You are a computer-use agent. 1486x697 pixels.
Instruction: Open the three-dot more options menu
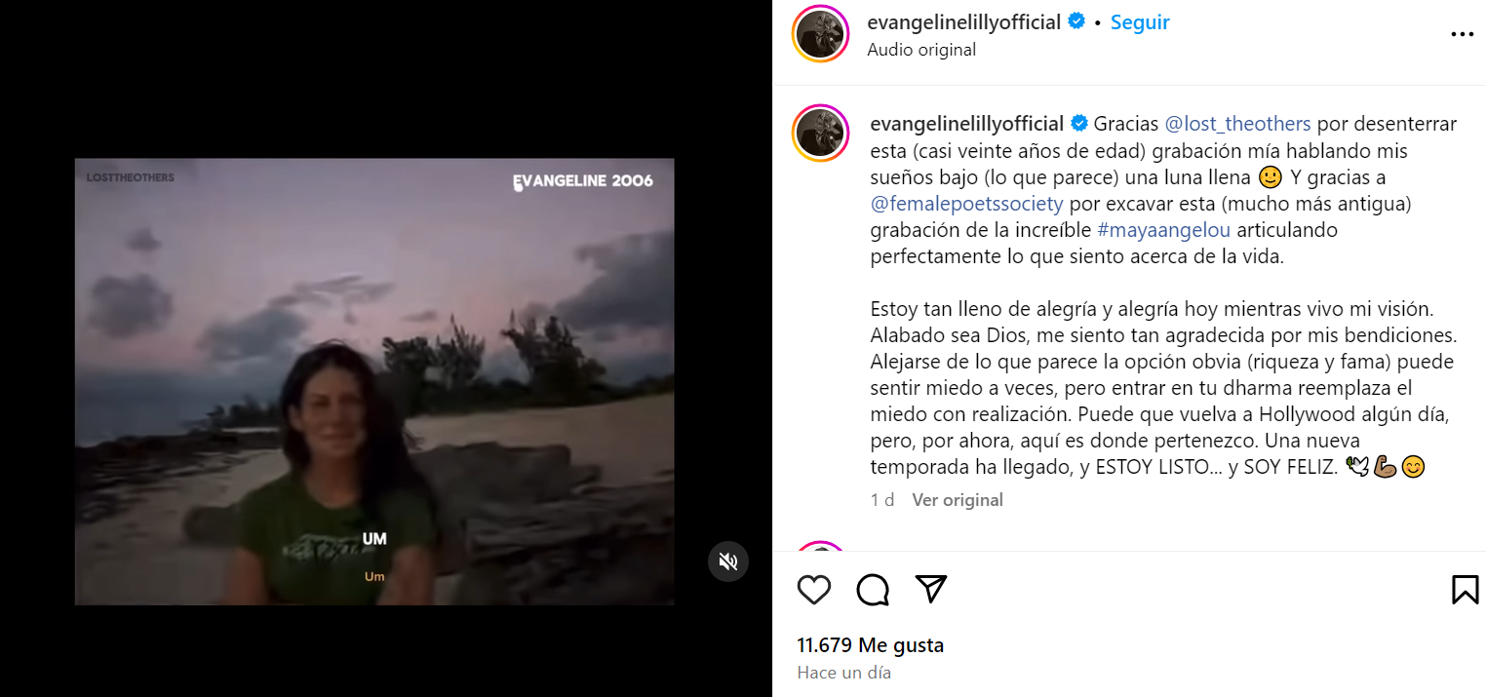[1463, 34]
